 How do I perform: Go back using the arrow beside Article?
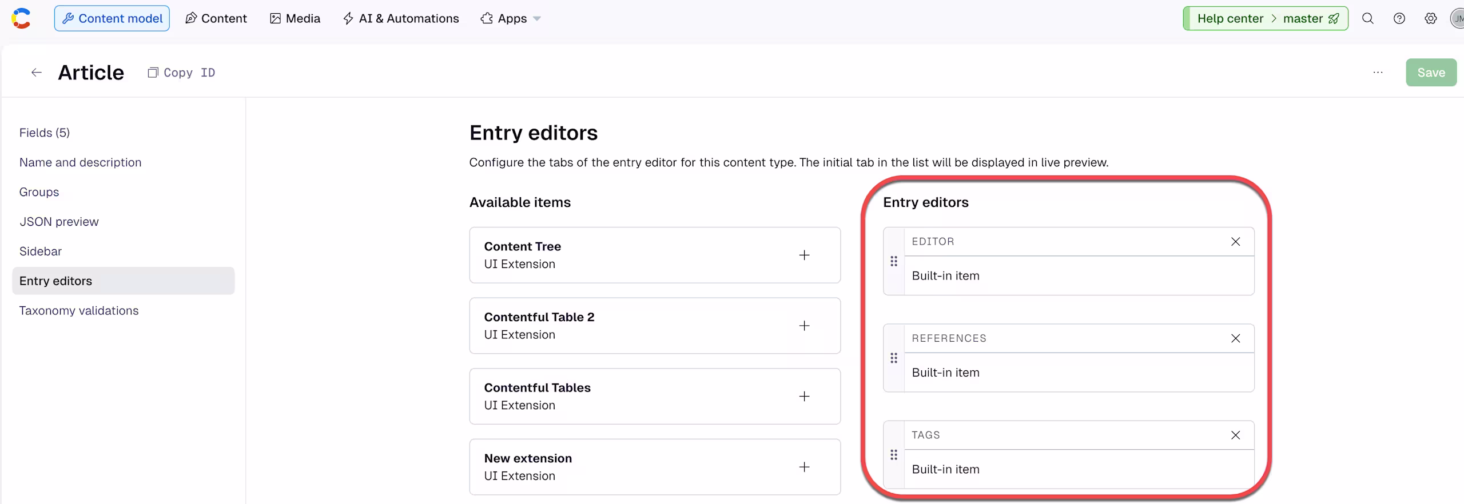pos(37,73)
